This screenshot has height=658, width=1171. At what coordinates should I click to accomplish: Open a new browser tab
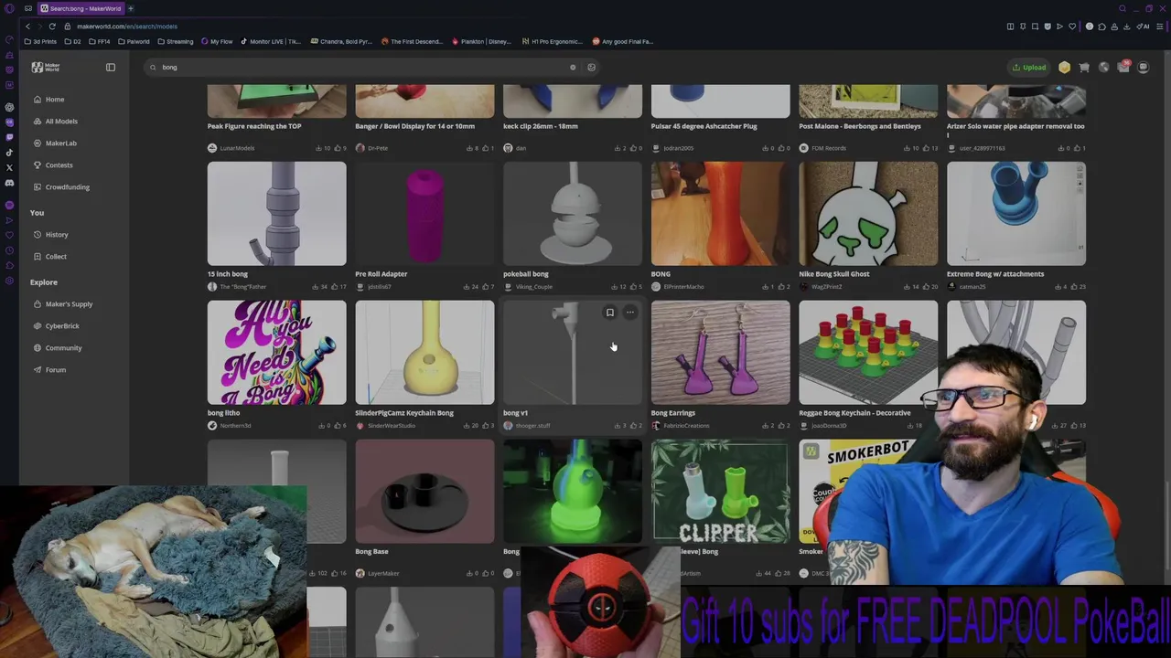(x=131, y=8)
